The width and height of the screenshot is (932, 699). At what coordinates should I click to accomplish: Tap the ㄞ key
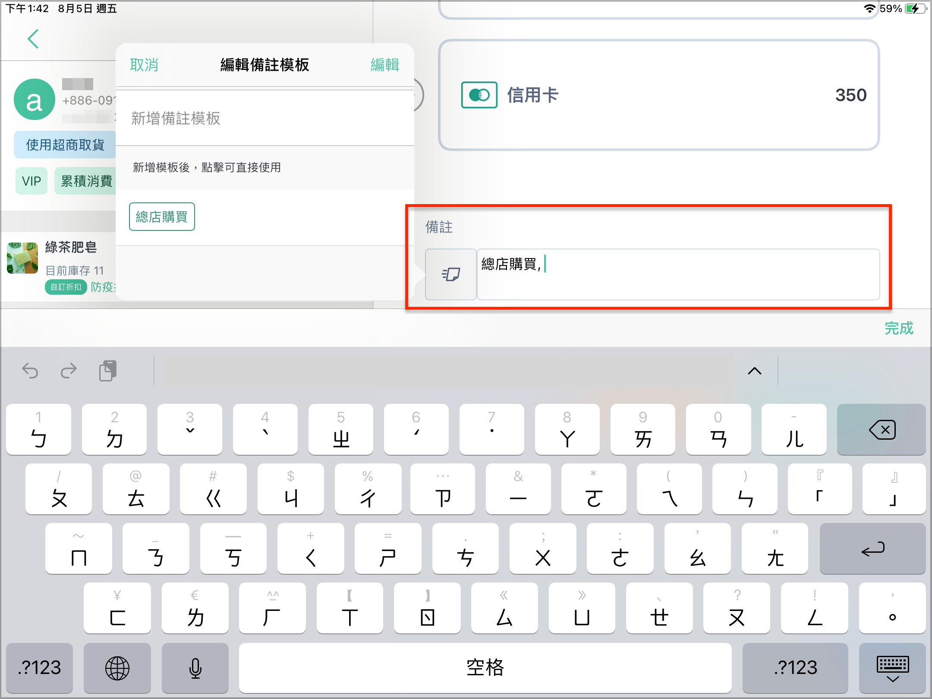pos(643,429)
